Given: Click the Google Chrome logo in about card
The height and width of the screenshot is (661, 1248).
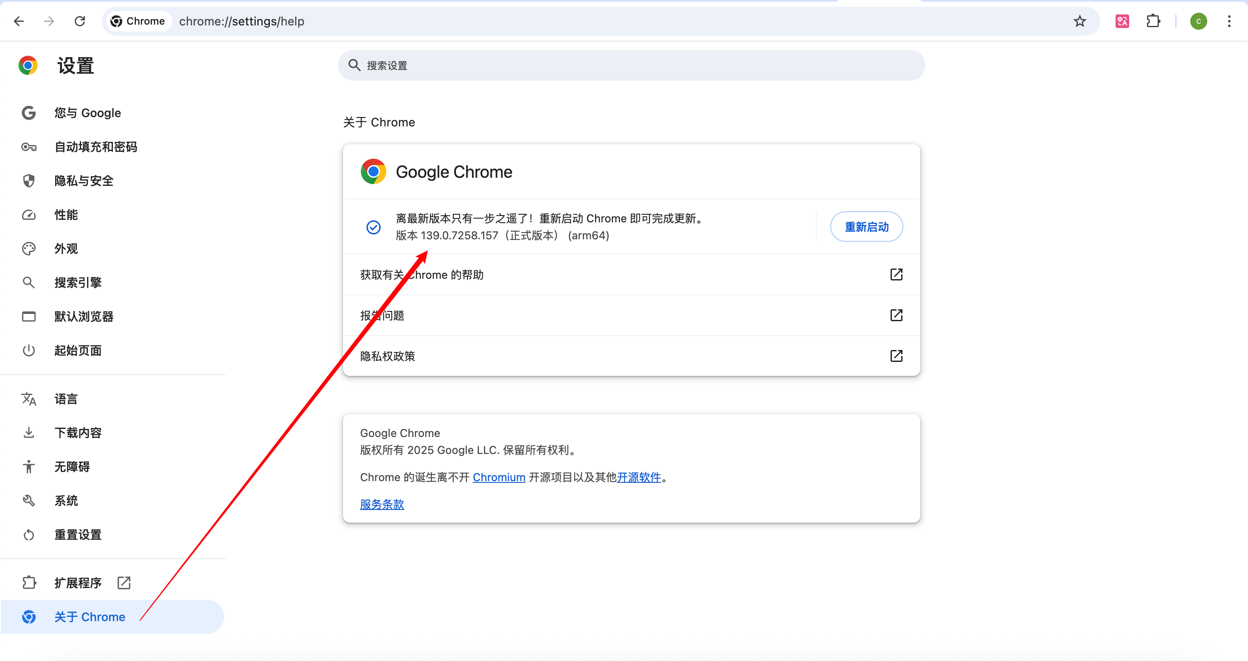Looking at the screenshot, I should (x=373, y=171).
